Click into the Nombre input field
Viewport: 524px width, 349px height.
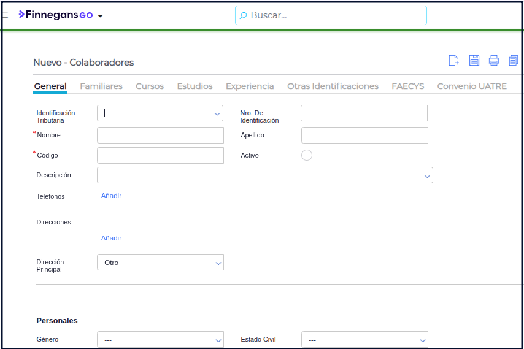point(160,135)
